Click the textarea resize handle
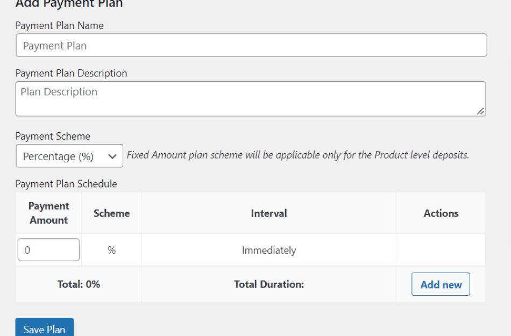This screenshot has height=336, width=511. 480,112
